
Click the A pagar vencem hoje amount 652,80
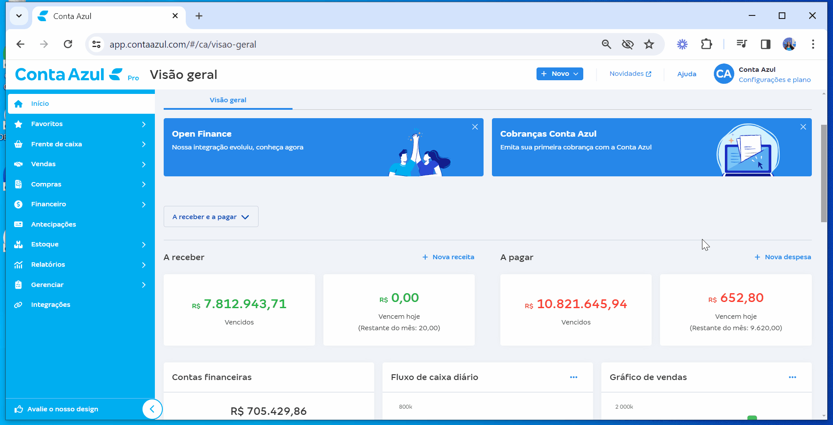736,298
